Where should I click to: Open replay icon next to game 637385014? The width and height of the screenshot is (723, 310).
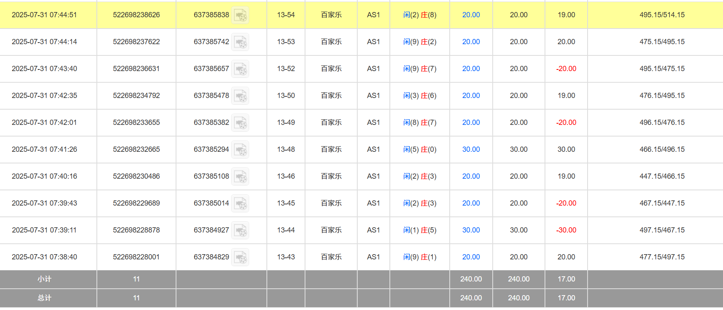click(240, 204)
